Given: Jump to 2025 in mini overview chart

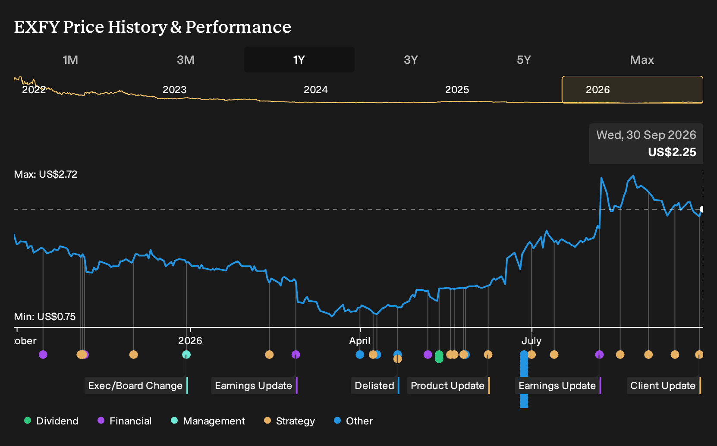Looking at the screenshot, I should pos(457,90).
